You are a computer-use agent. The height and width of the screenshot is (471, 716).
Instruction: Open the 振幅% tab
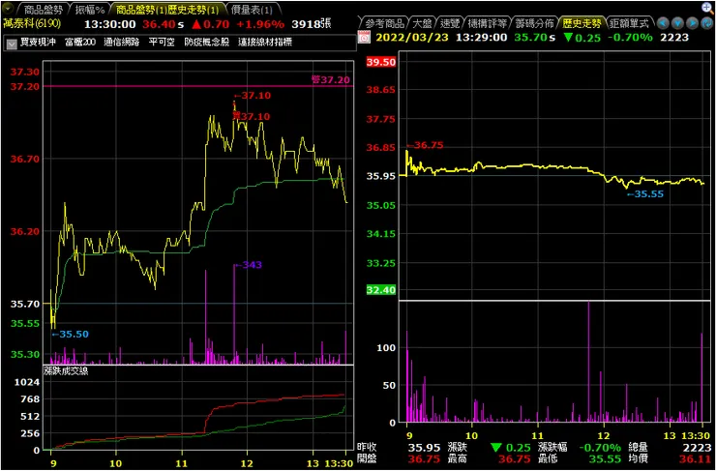(x=90, y=9)
